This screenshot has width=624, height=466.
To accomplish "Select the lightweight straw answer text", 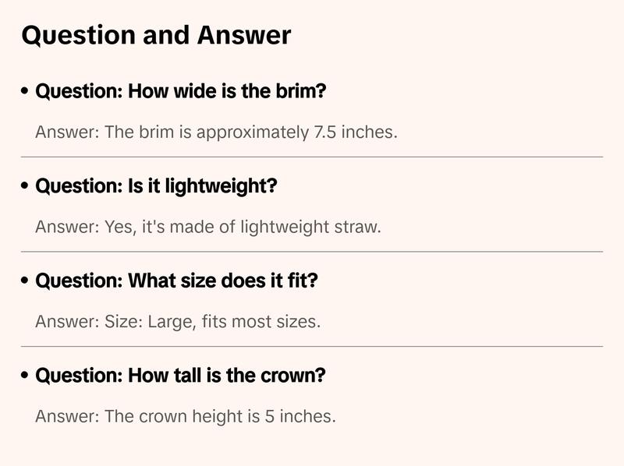I will tap(207, 227).
